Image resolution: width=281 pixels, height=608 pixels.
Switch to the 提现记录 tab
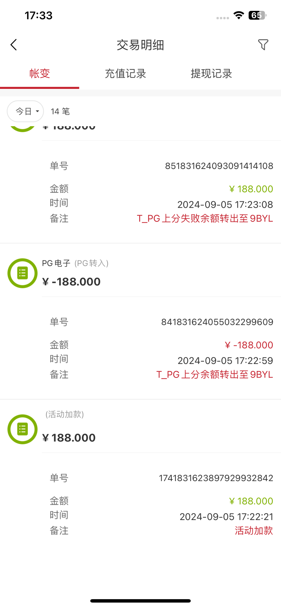(211, 74)
